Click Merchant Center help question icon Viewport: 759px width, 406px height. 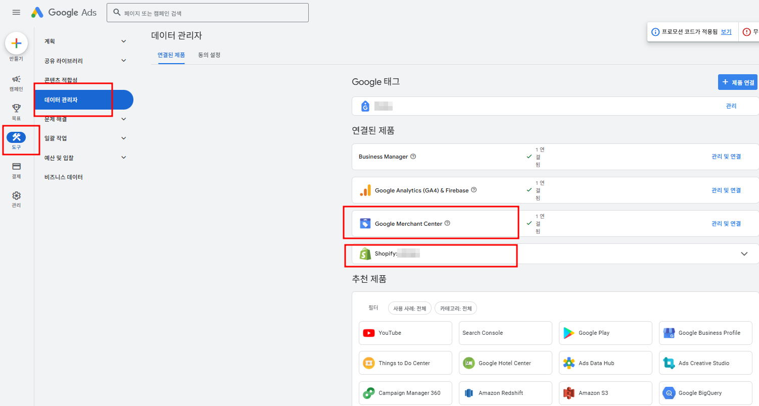(x=447, y=223)
